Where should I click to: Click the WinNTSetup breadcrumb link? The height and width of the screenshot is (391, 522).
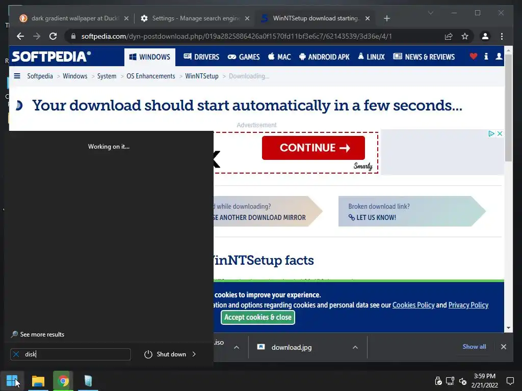click(202, 76)
